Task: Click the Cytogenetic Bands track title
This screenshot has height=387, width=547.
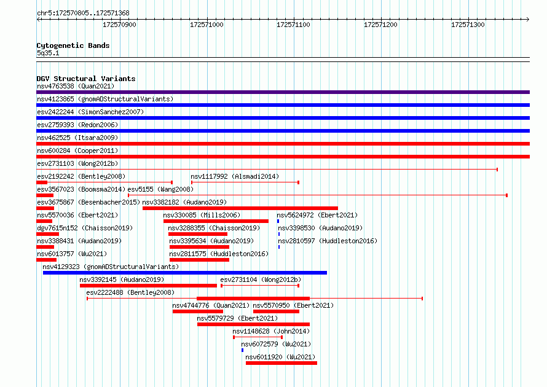Action: (x=73, y=45)
